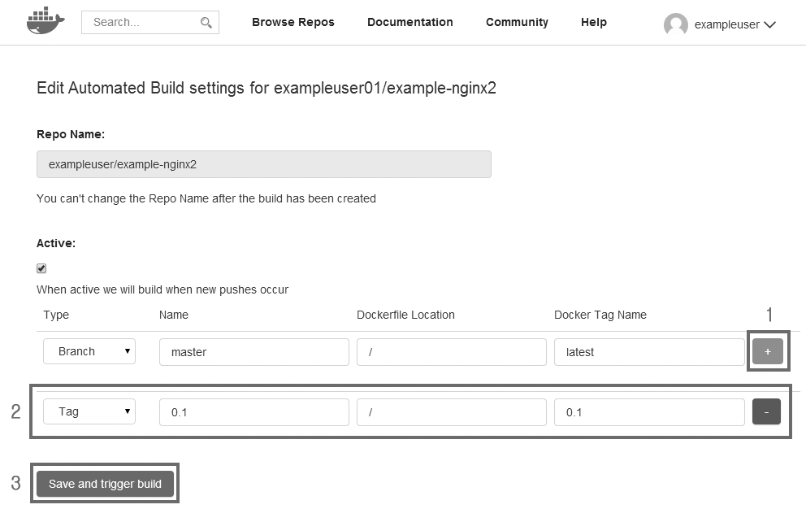Click the Docker Tag Name field with latest
Viewport: 806px width, 509px height.
coord(648,352)
